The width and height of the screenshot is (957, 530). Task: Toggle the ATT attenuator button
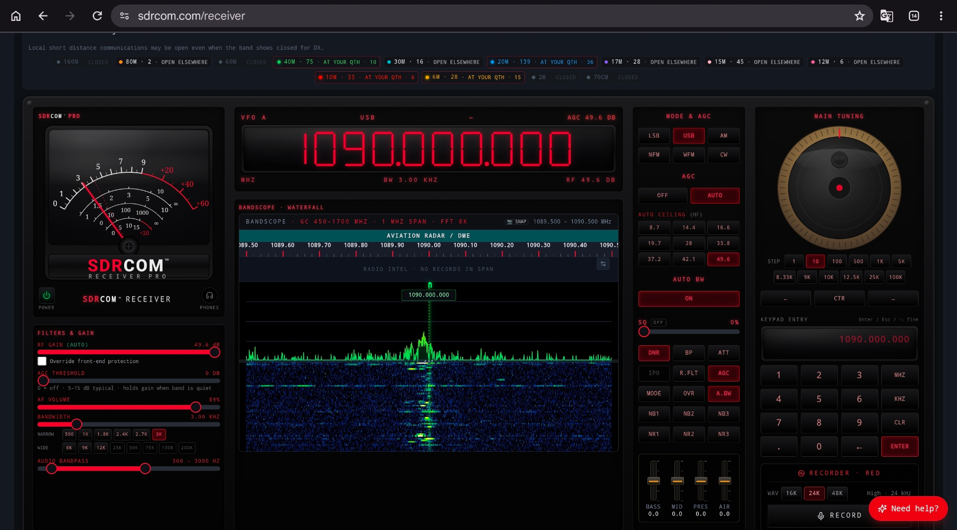(724, 353)
